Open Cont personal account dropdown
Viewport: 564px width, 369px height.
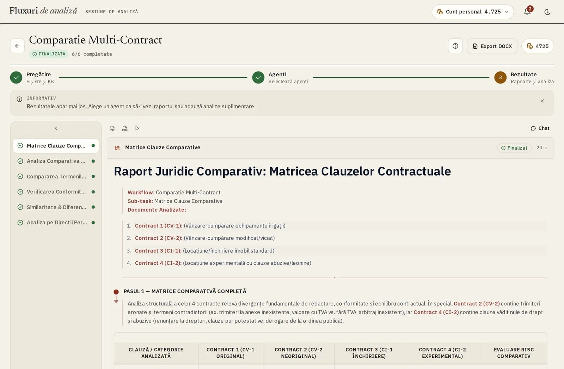473,12
